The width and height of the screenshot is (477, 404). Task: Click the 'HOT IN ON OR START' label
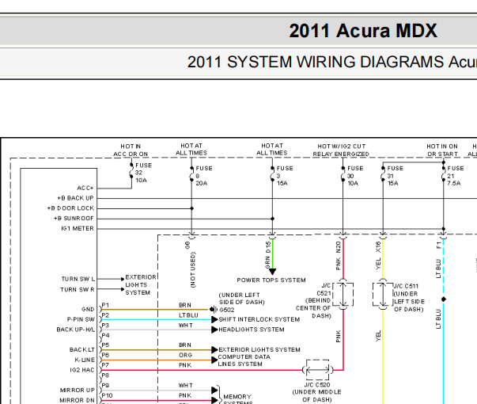click(442, 151)
